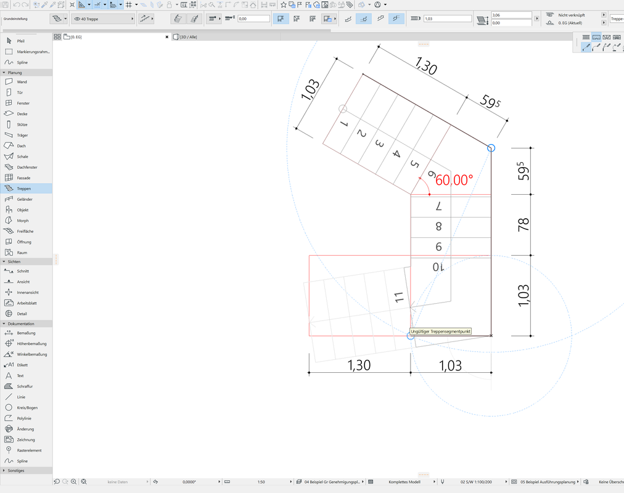Select the Treppen stair tool
624x493 pixels.
pos(27,189)
